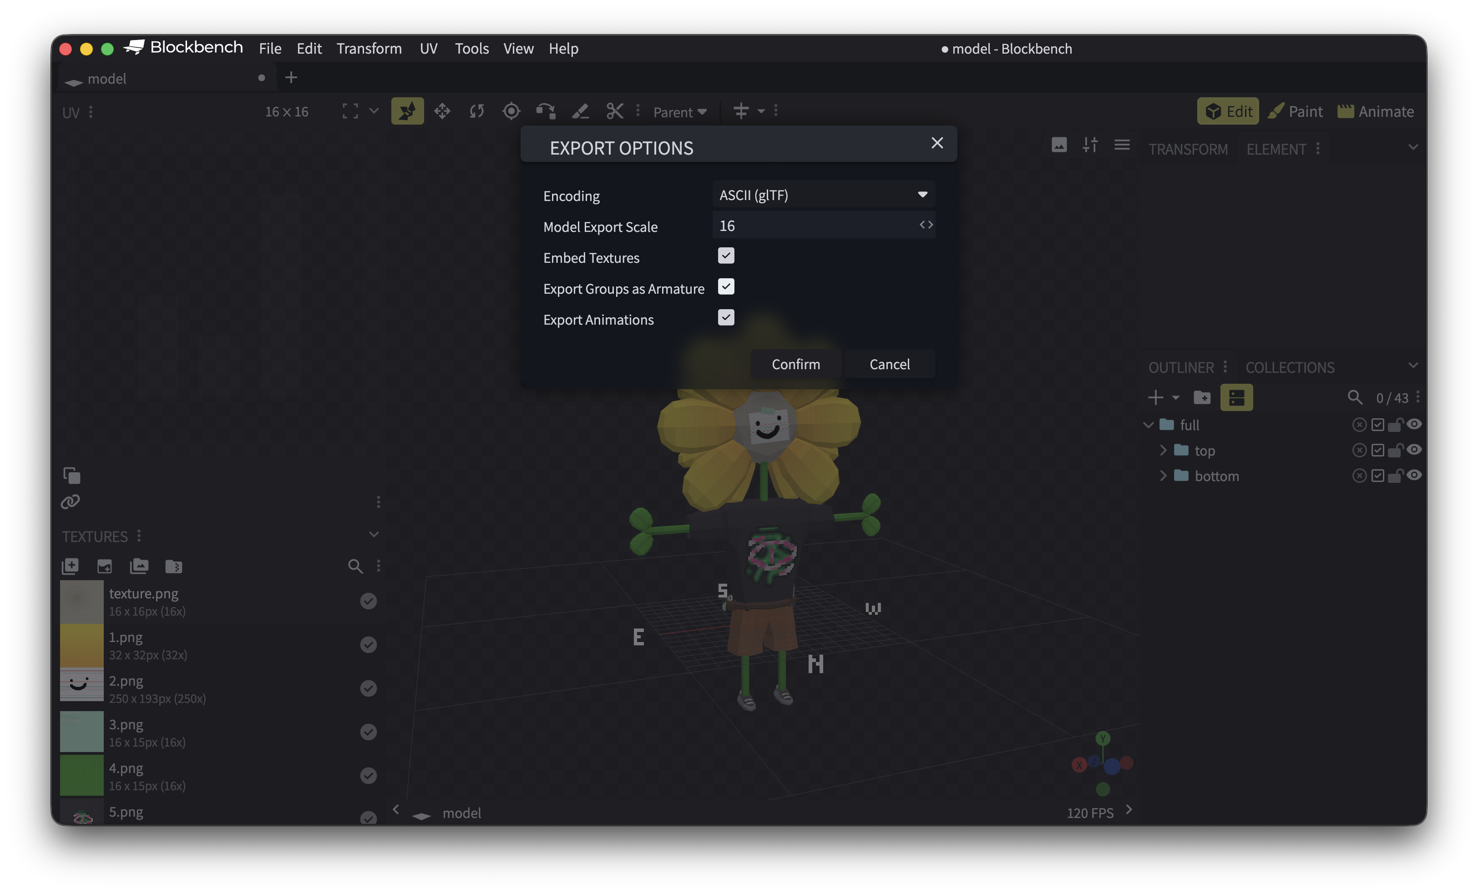Open the Tools menu
The image size is (1478, 893).
[471, 49]
